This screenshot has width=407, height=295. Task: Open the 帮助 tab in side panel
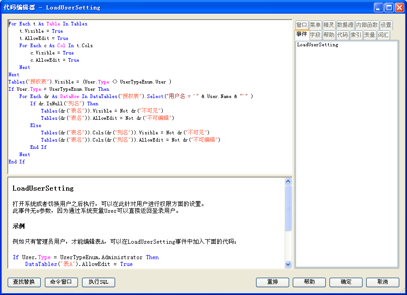pos(329,35)
